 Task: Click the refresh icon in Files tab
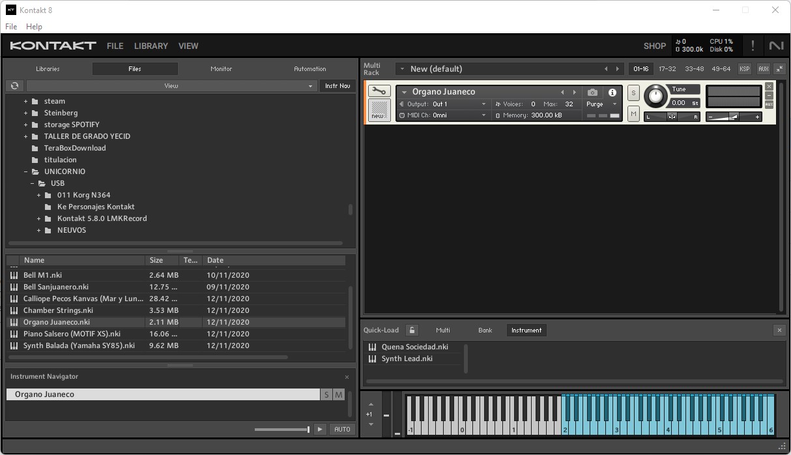click(14, 85)
